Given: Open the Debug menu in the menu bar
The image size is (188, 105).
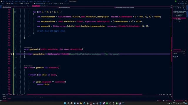Looking at the screenshot, I should [x=23, y=1].
